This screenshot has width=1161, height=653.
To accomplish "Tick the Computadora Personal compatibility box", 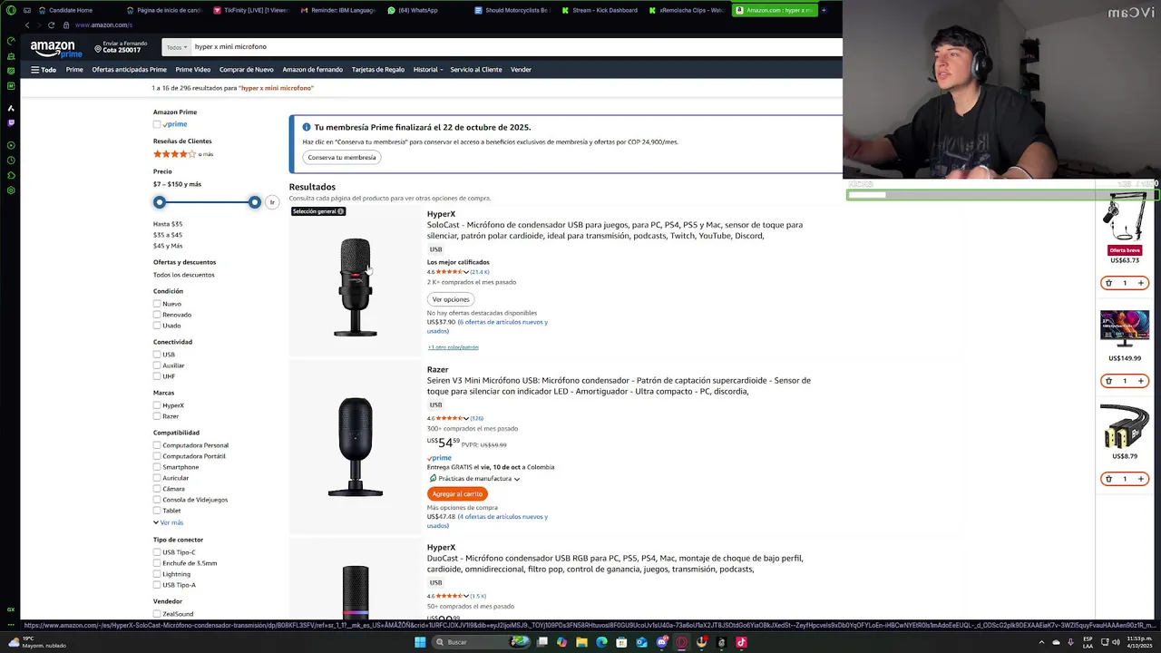I will [x=157, y=445].
